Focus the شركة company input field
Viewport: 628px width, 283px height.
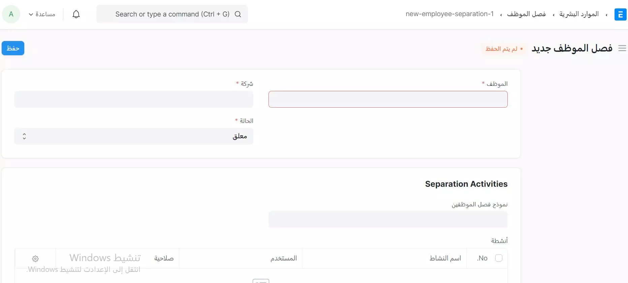(x=134, y=99)
